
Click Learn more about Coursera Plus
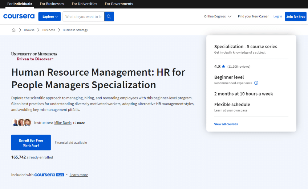click(x=79, y=175)
